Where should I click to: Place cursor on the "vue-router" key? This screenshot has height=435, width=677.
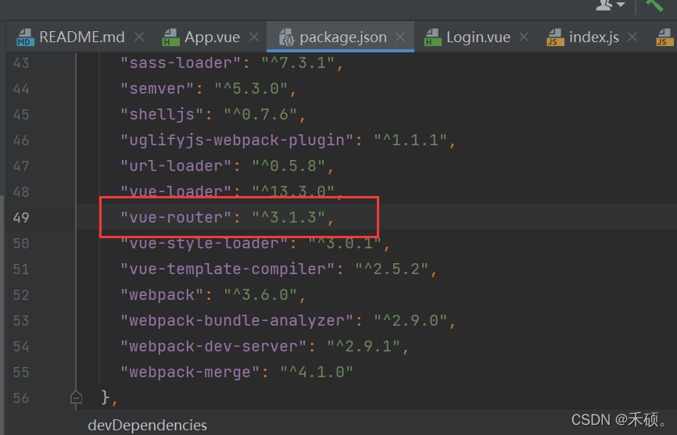coord(176,217)
